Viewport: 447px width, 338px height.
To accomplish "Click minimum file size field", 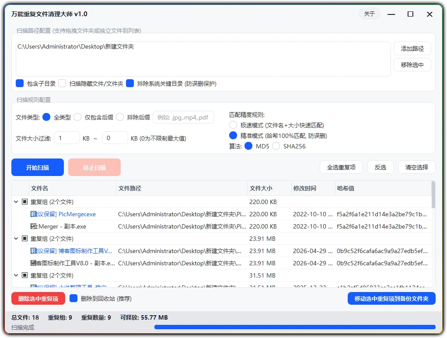I will click(67, 138).
